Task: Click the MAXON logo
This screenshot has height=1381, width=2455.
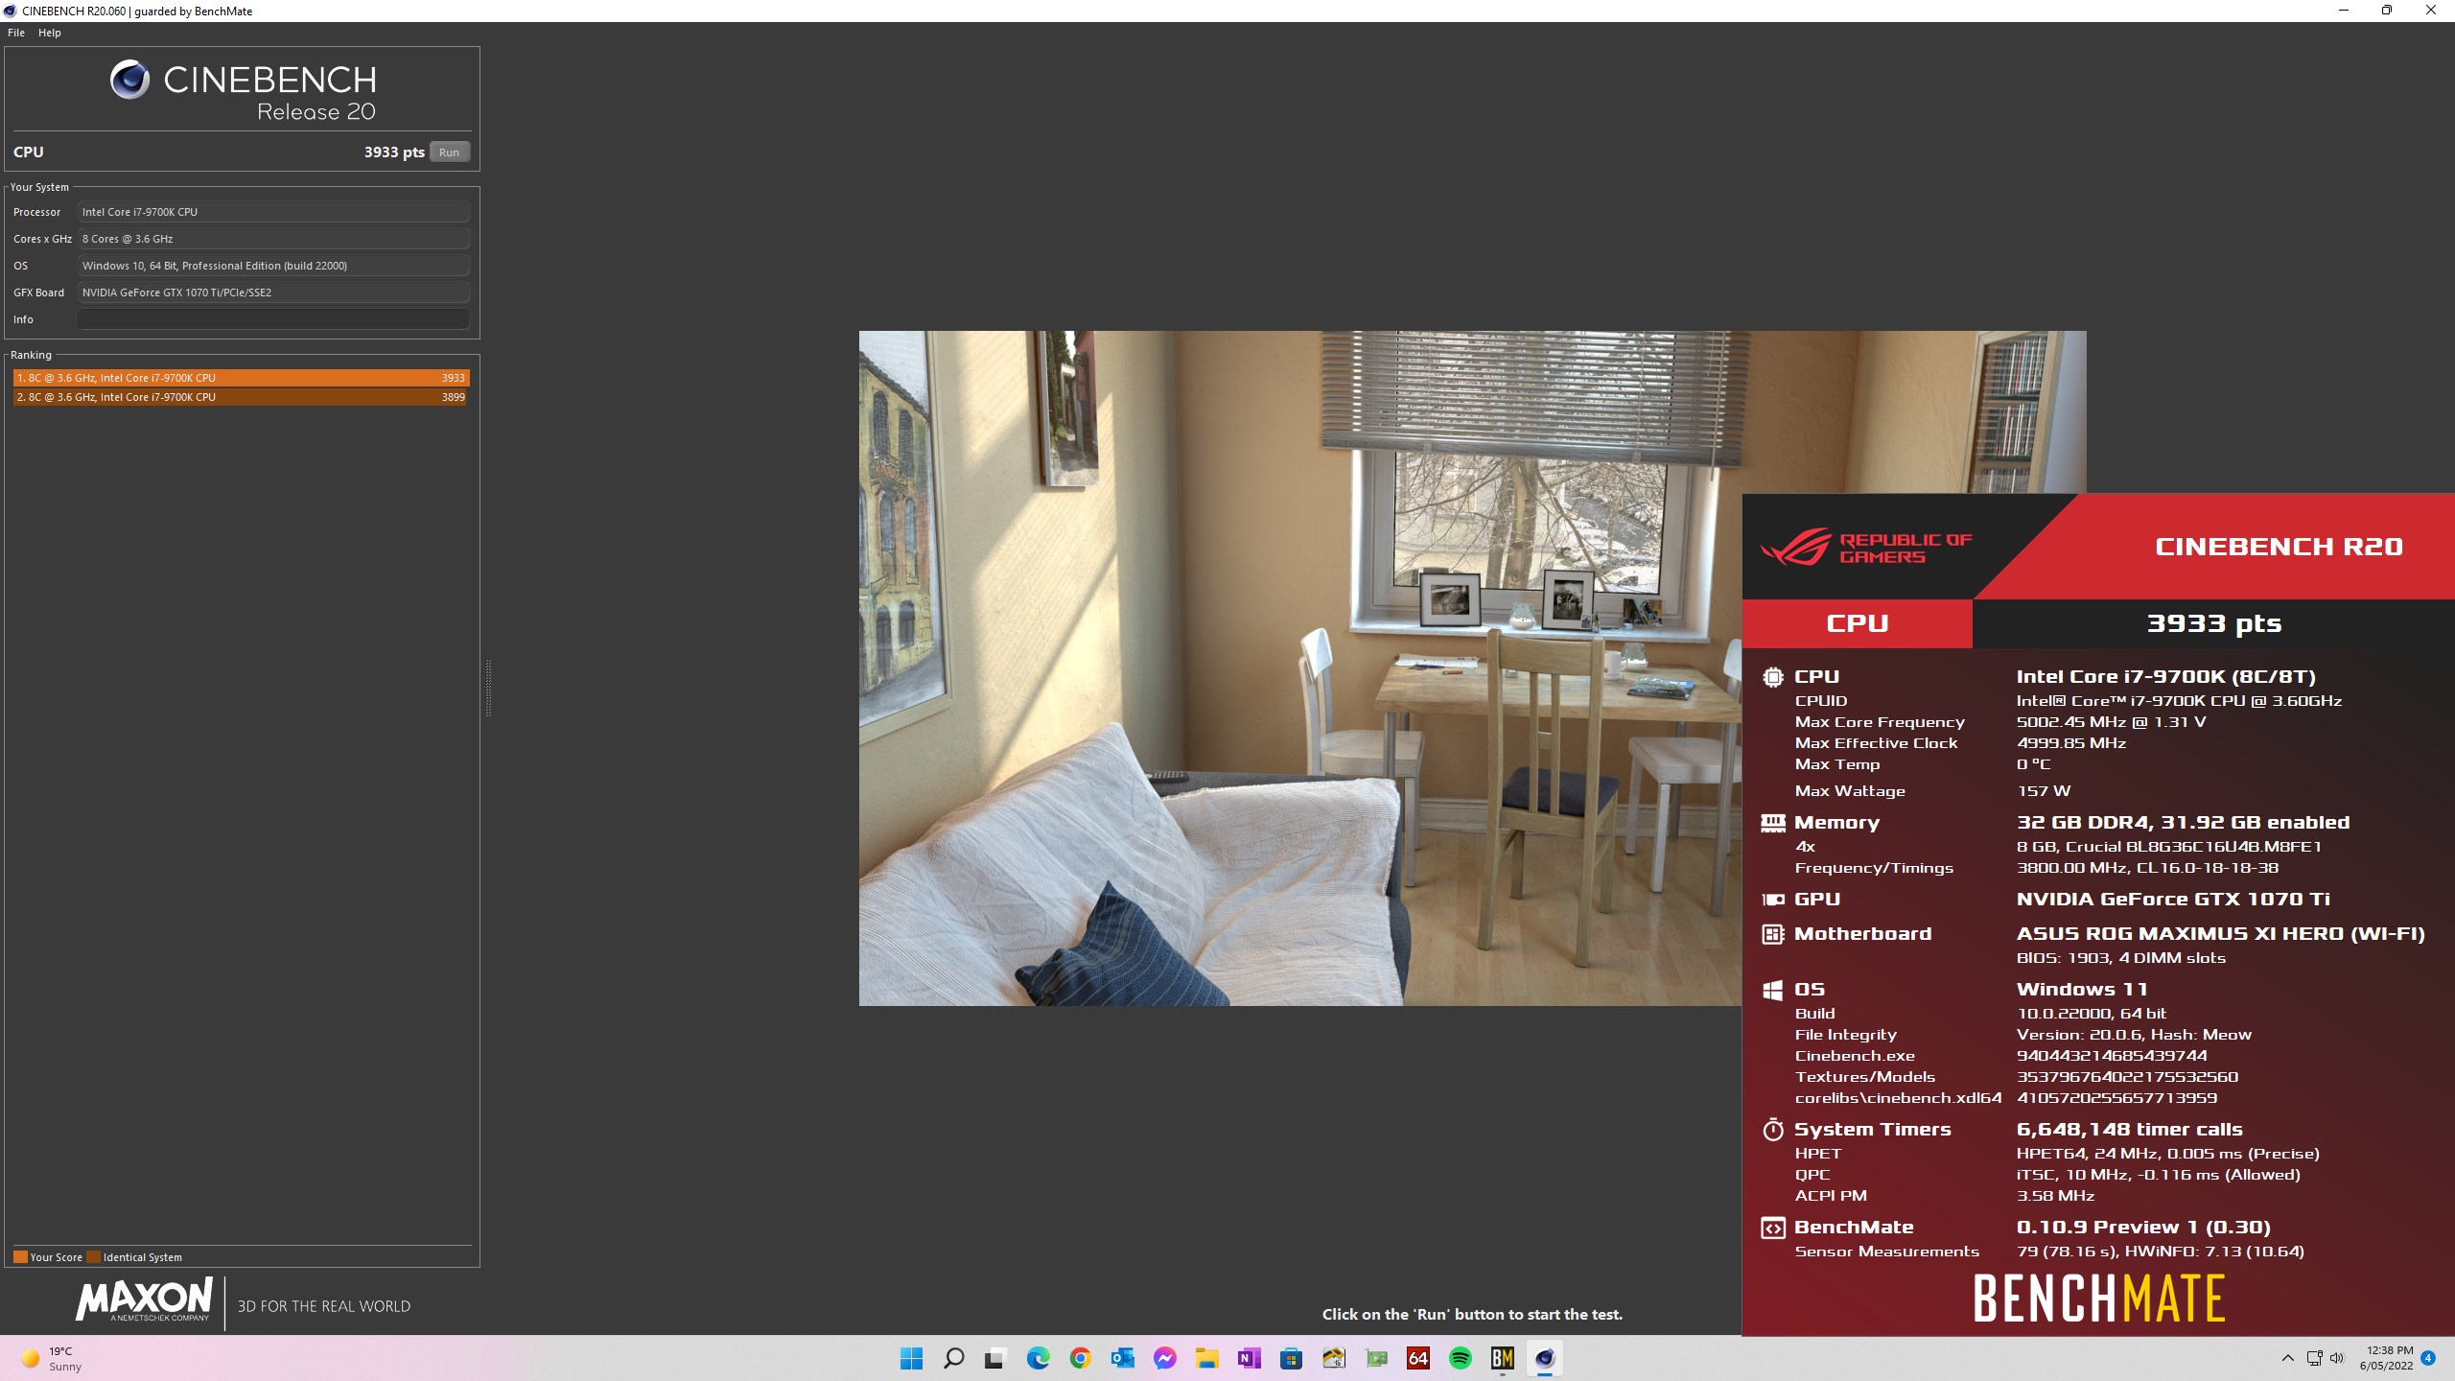Action: click(144, 1300)
